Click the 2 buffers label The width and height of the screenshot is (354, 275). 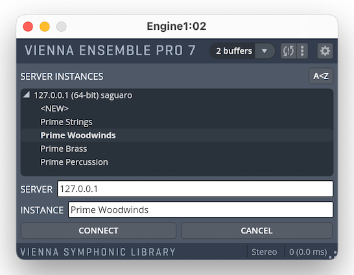click(234, 51)
